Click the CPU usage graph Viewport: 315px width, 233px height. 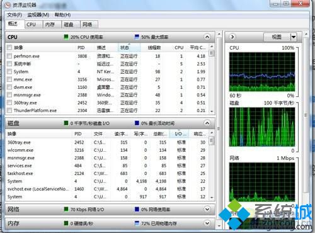262,72
